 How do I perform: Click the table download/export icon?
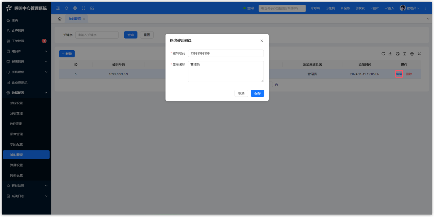390,54
